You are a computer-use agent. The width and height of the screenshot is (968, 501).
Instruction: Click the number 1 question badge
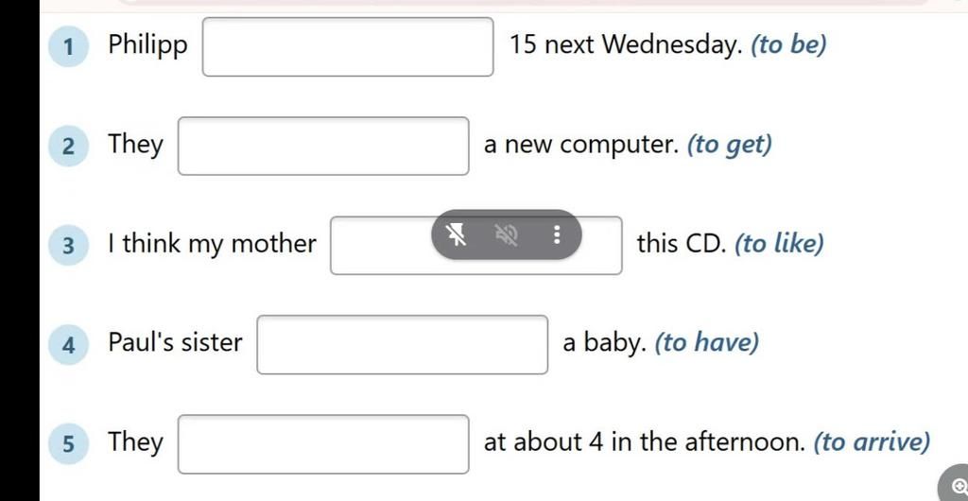point(68,45)
